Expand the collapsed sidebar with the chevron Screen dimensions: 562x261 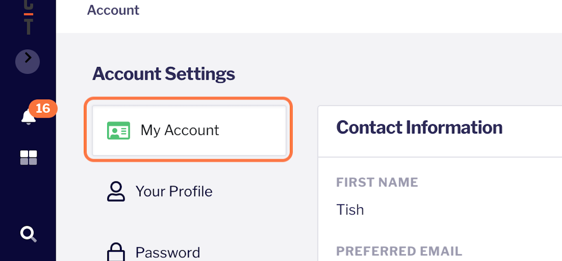click(28, 61)
